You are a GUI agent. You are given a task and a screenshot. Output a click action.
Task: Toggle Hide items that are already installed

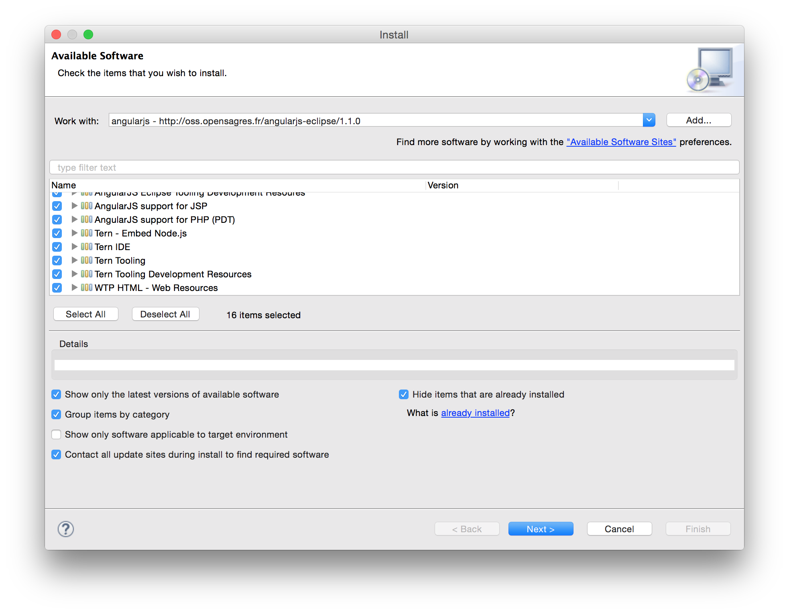pyautogui.click(x=403, y=394)
